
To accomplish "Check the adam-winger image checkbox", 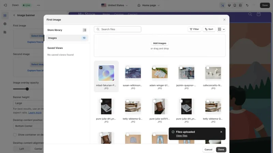I will [x=154, y=68].
